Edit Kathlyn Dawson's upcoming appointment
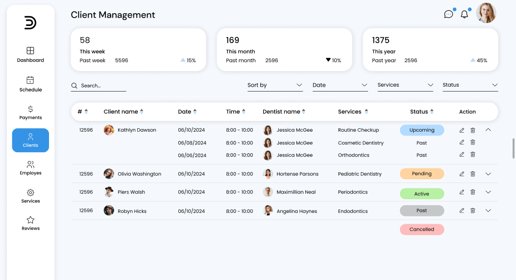This screenshot has height=280, width=516. [462, 130]
